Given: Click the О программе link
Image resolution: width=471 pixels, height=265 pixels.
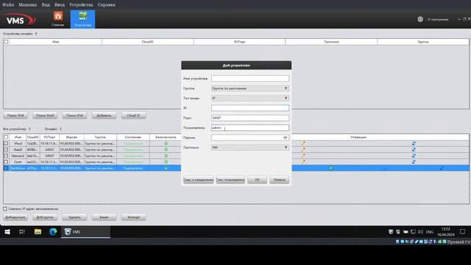Looking at the screenshot, I should pos(438,19).
